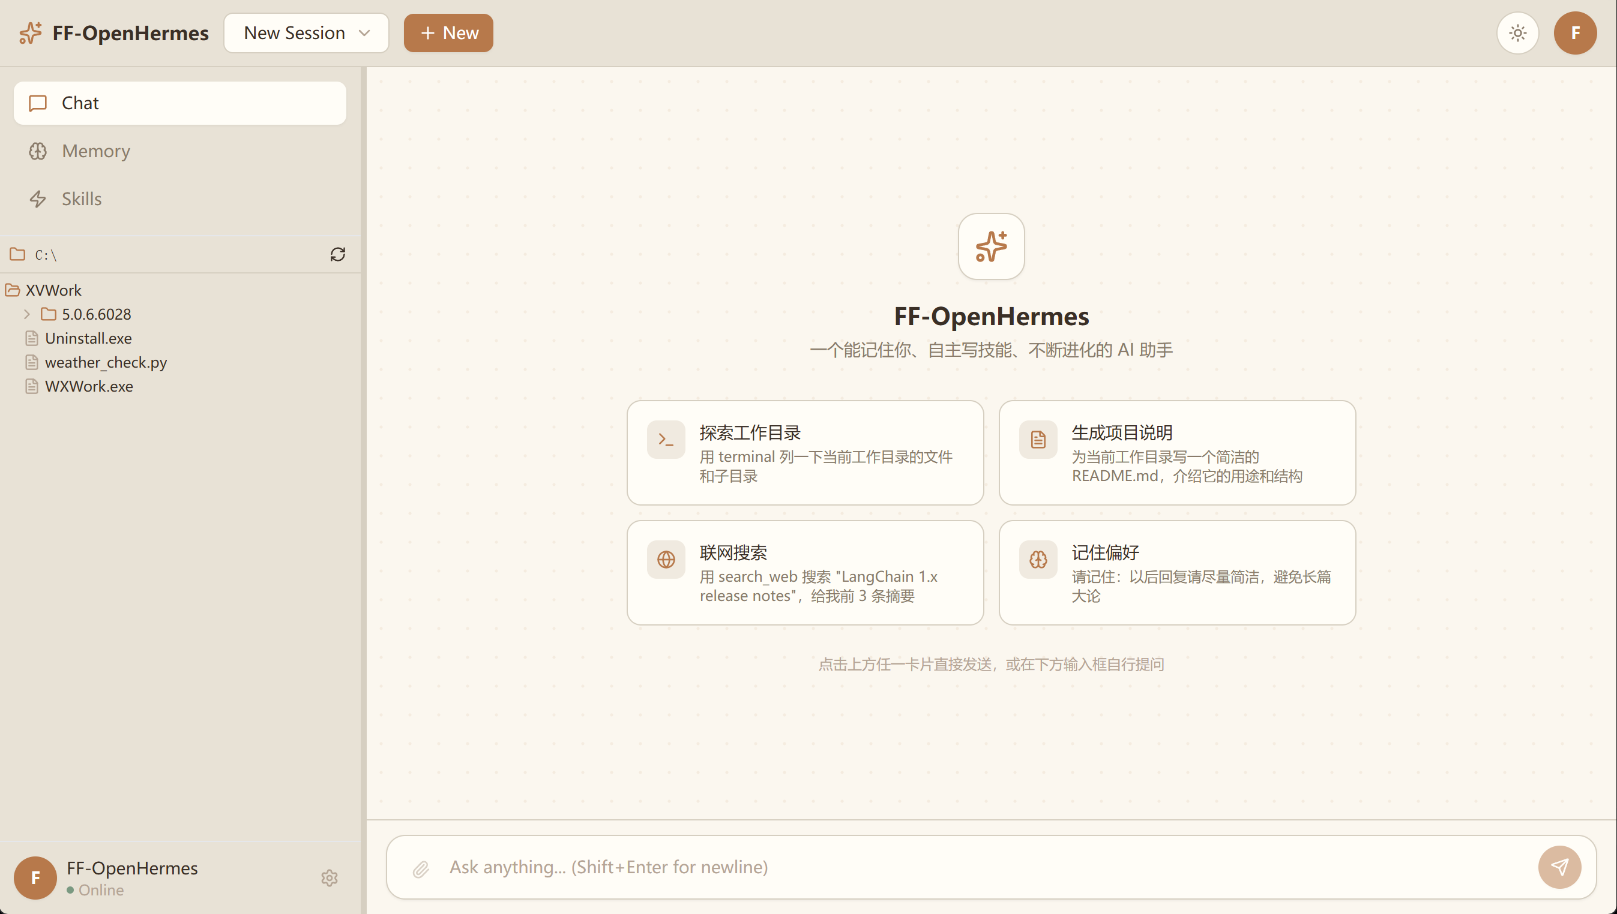Open the Memory tab
Screen dimensions: 1617x914
[x=179, y=151]
